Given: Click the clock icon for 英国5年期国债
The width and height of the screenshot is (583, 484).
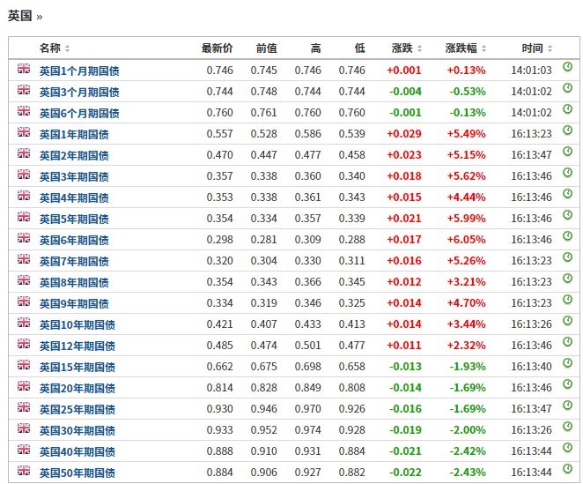Looking at the screenshot, I should [568, 215].
